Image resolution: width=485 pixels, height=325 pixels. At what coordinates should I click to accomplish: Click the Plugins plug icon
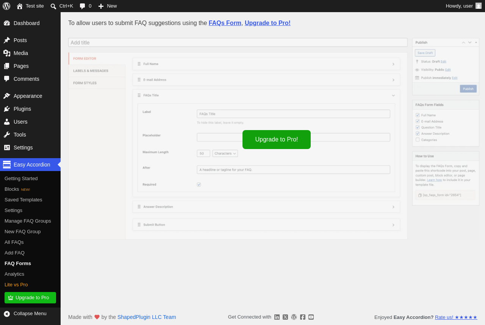pos(7,109)
